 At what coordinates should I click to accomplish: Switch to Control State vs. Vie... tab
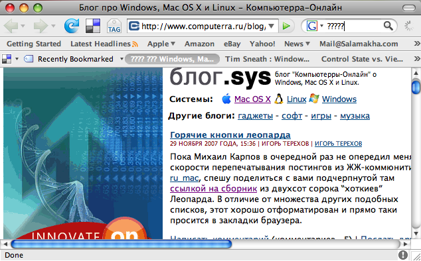[x=362, y=59]
